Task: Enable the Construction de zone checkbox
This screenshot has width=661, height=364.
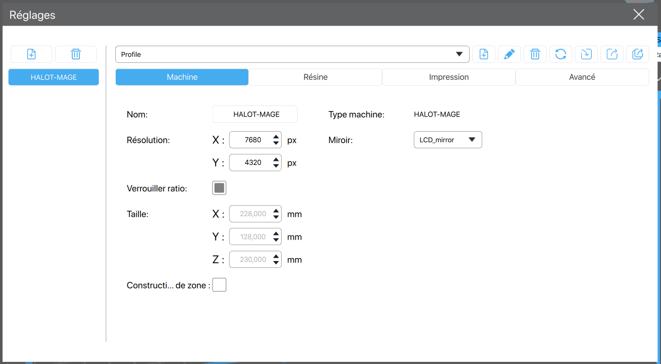Action: point(219,285)
